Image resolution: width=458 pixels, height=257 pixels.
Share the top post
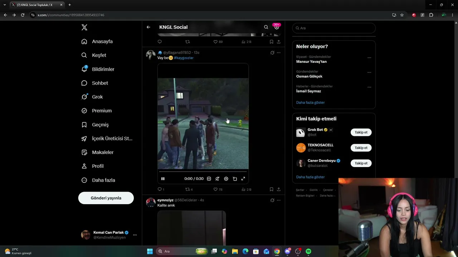pos(279,42)
